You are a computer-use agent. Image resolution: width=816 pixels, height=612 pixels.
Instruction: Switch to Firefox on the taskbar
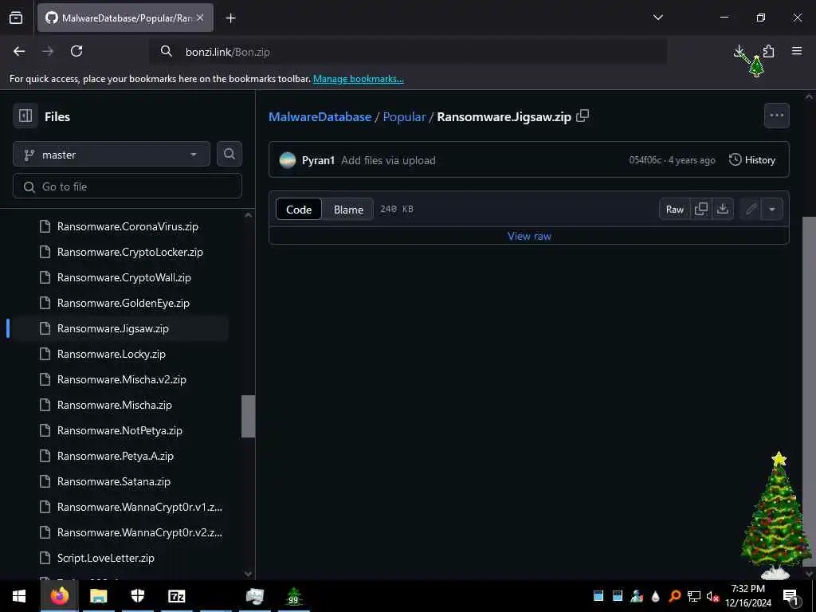pos(59,596)
